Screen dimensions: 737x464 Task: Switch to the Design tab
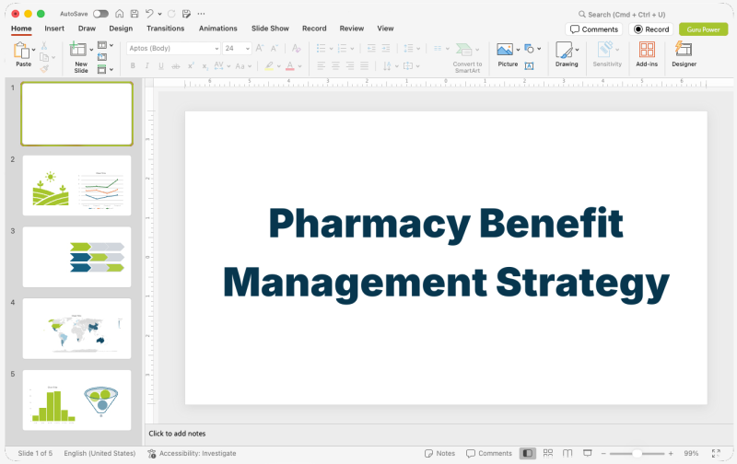pos(121,29)
